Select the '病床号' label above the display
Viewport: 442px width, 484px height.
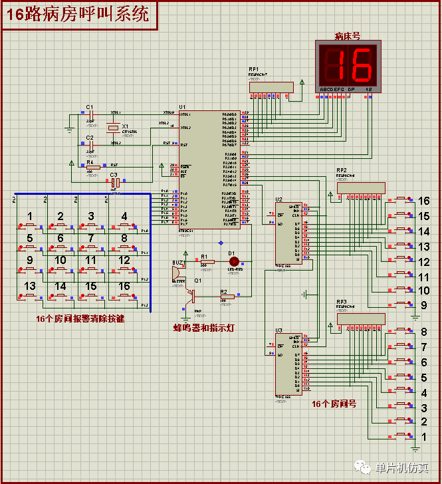348,36
